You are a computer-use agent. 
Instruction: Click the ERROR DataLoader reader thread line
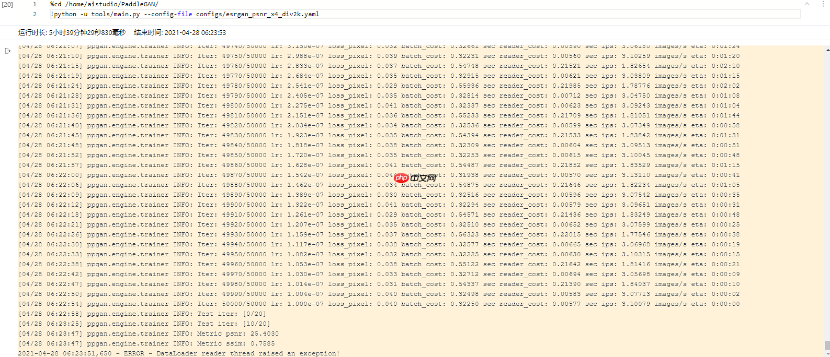[x=178, y=353]
